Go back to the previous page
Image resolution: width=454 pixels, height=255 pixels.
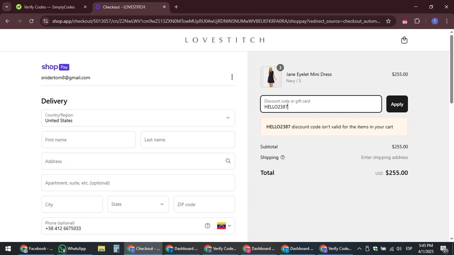(x=8, y=21)
